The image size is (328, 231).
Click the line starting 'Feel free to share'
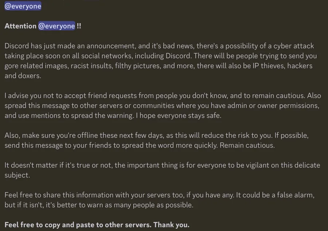click(x=159, y=195)
